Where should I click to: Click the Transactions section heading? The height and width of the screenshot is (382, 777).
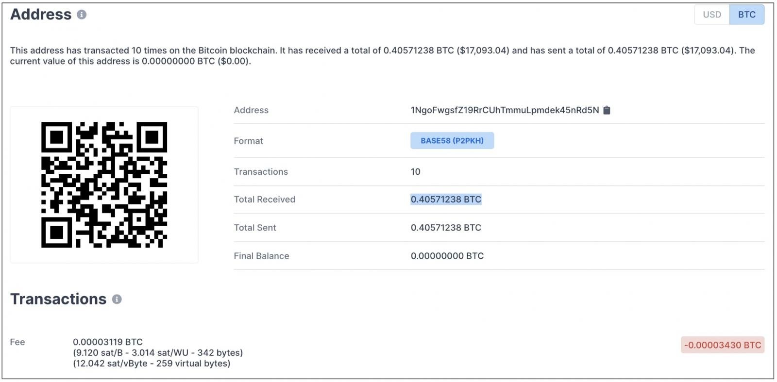point(58,299)
